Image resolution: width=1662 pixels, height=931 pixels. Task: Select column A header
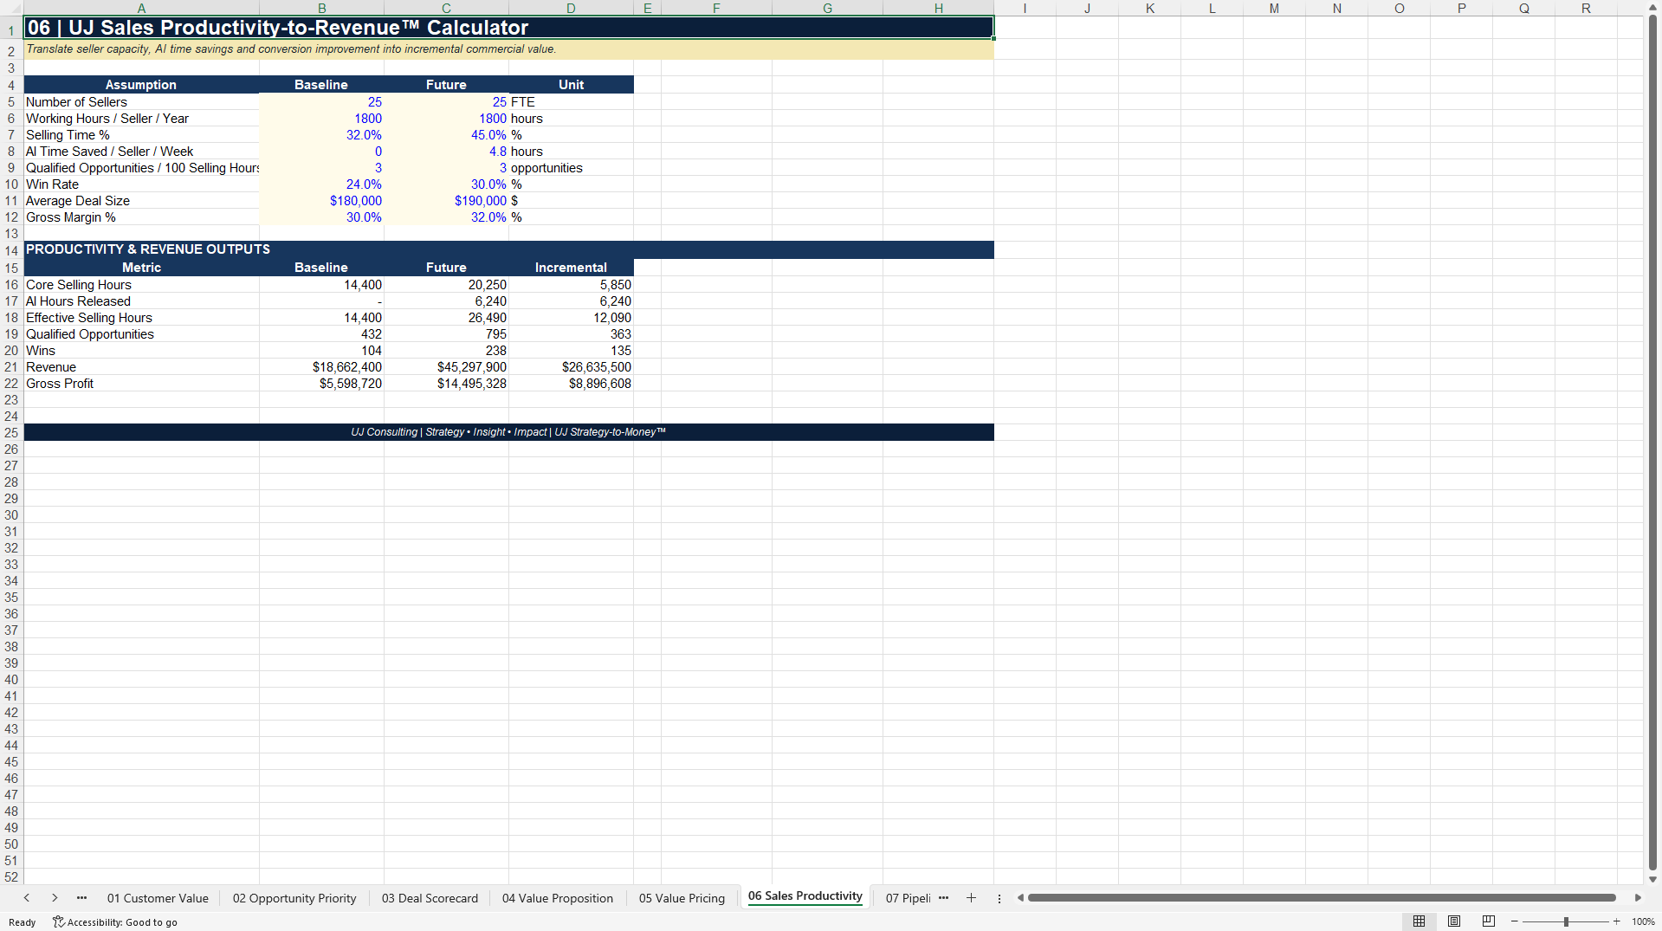click(141, 8)
